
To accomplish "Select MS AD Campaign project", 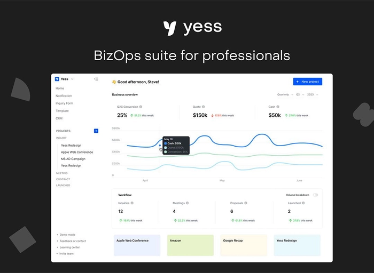I will (73, 159).
